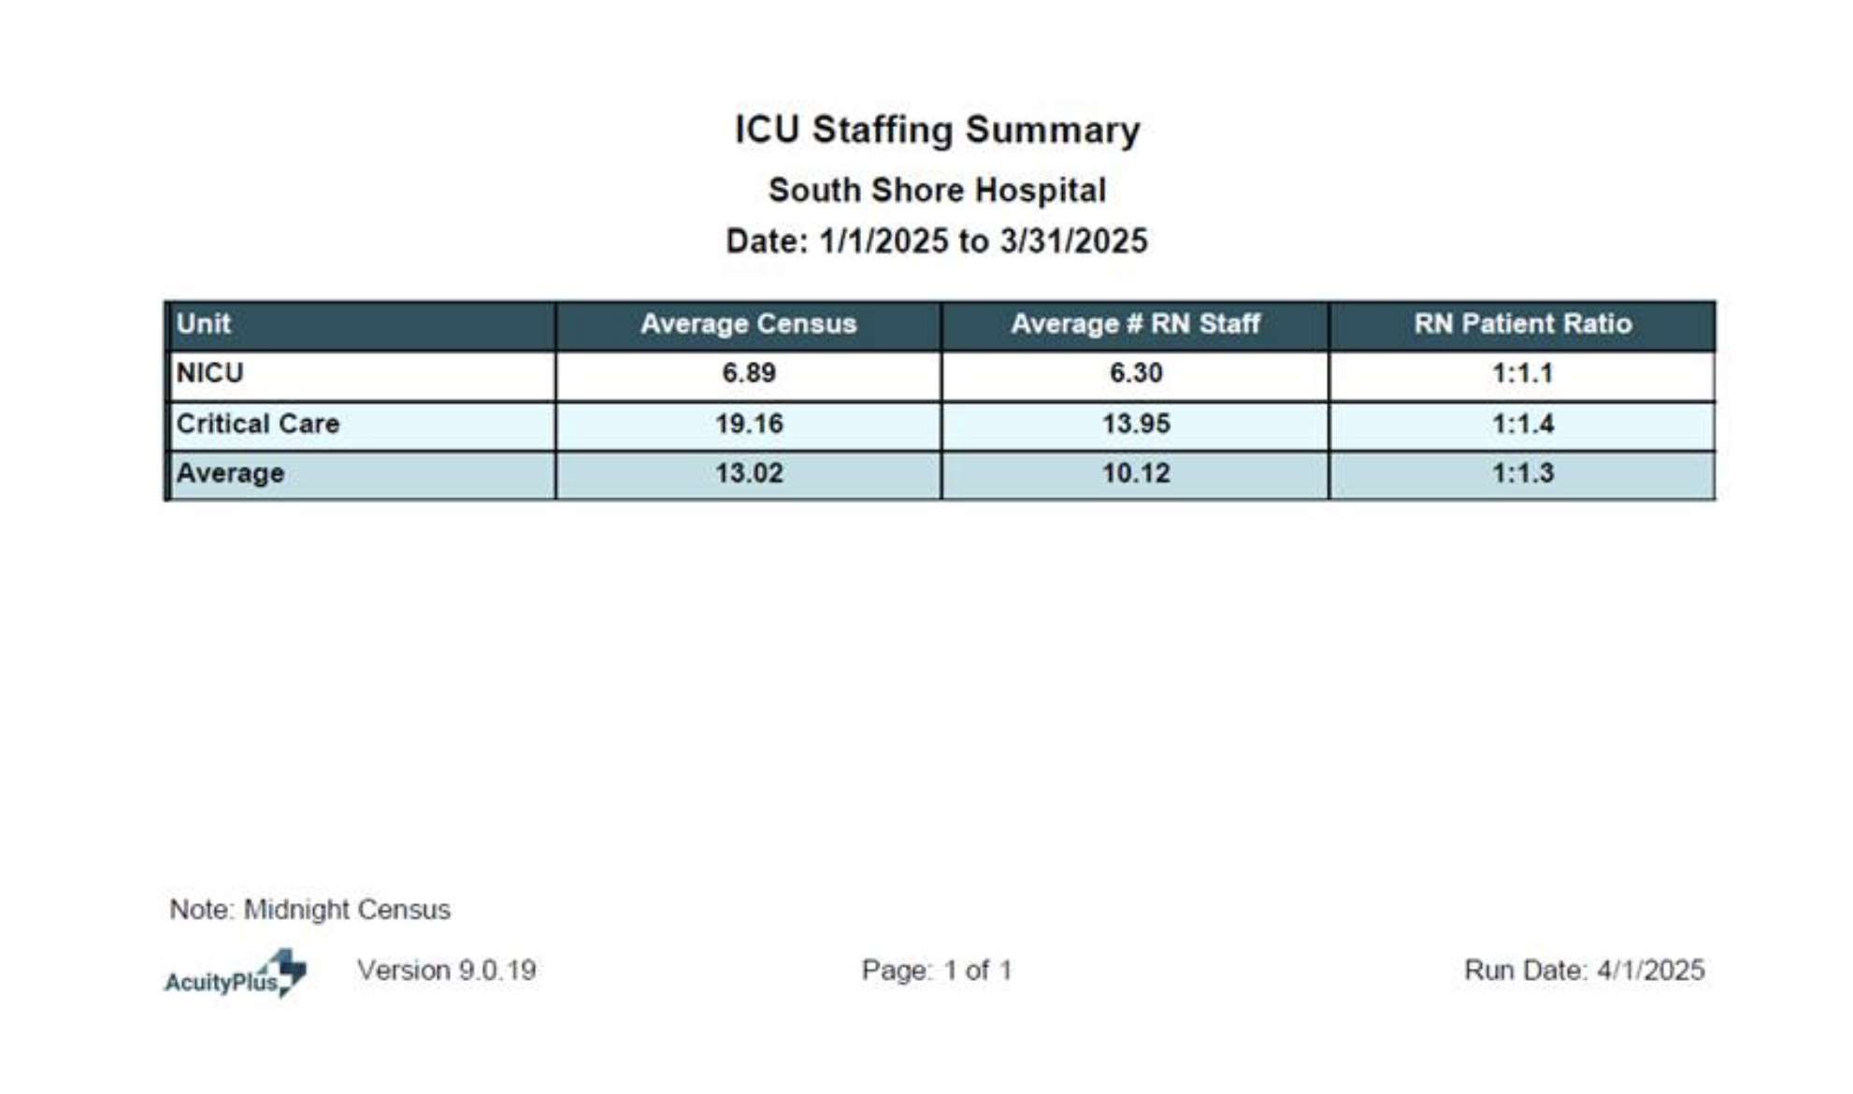The image size is (1853, 1094).
Task: Select the RN Patient Ratio column header
Action: (x=1522, y=324)
